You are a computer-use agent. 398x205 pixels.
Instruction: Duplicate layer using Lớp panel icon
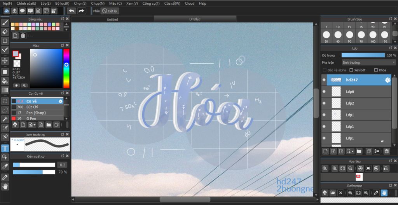pyautogui.click(x=369, y=151)
